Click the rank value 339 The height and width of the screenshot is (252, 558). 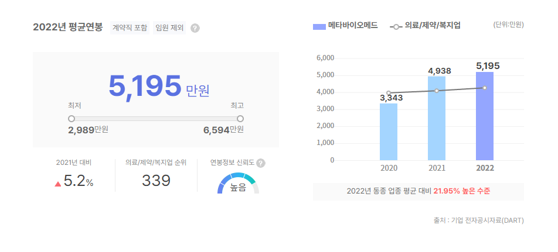tap(156, 181)
